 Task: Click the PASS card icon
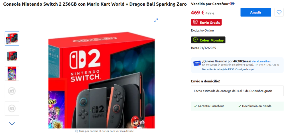pyautogui.click(x=197, y=63)
